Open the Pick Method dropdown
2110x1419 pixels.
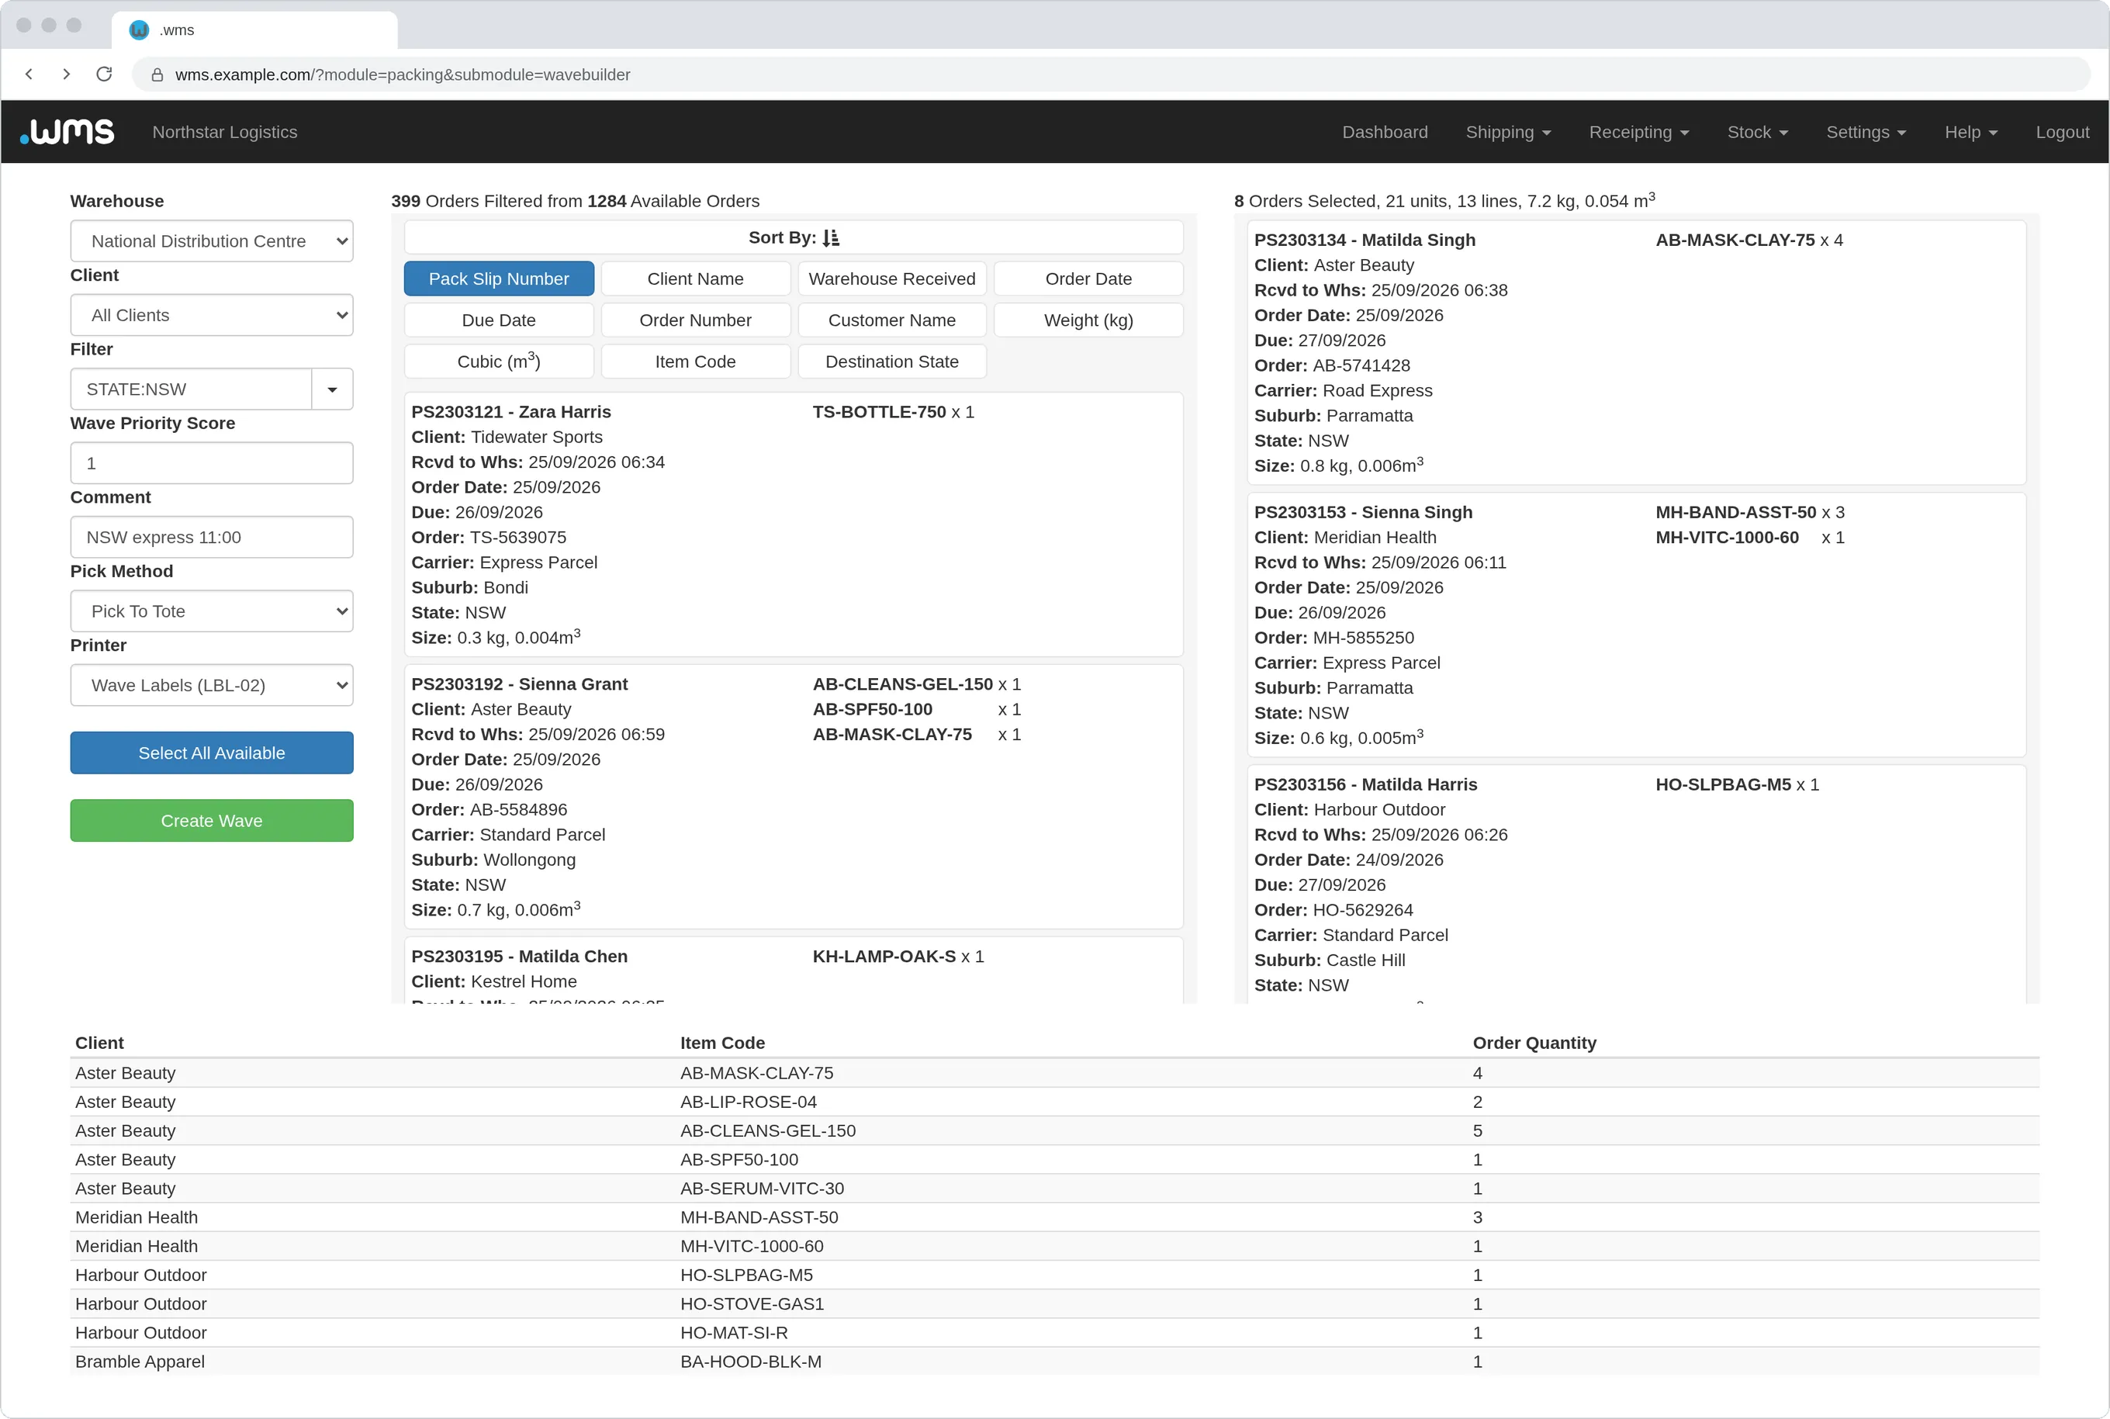212,612
